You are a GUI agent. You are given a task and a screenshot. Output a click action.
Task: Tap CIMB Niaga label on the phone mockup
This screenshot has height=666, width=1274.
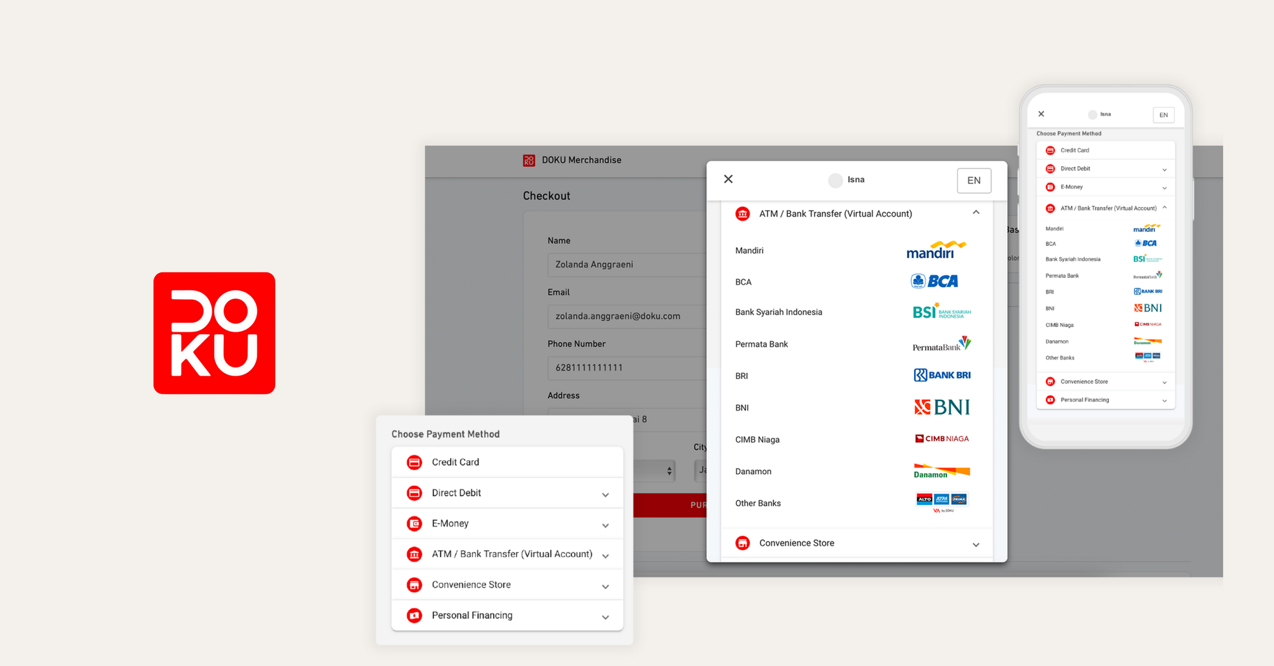pos(1059,325)
